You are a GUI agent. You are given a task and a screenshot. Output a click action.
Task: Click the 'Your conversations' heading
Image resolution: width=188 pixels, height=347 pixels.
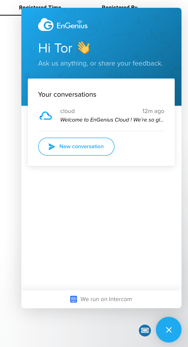coord(67,94)
